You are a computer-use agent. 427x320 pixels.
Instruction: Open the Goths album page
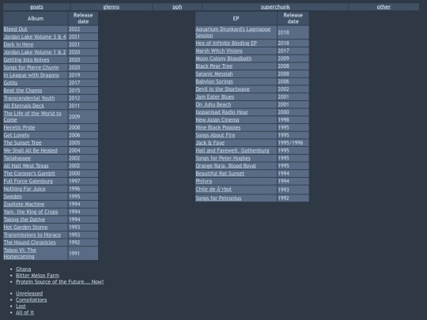click(10, 83)
